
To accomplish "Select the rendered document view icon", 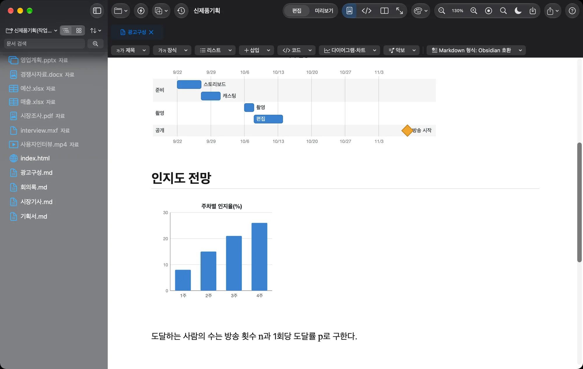I will point(349,11).
